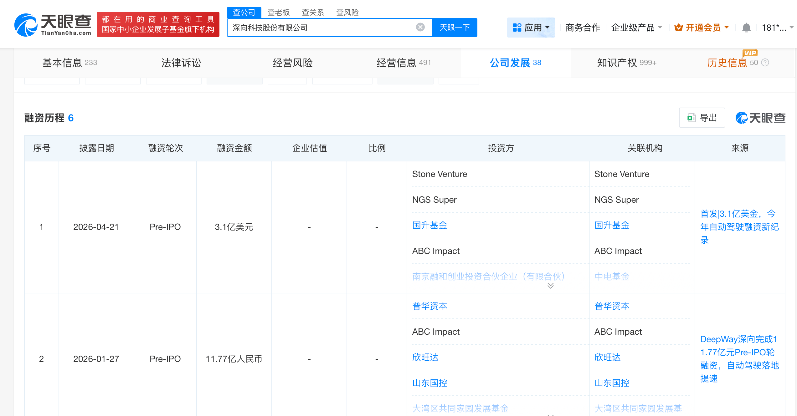Click the date 2026-04-21 cell

coord(96,227)
